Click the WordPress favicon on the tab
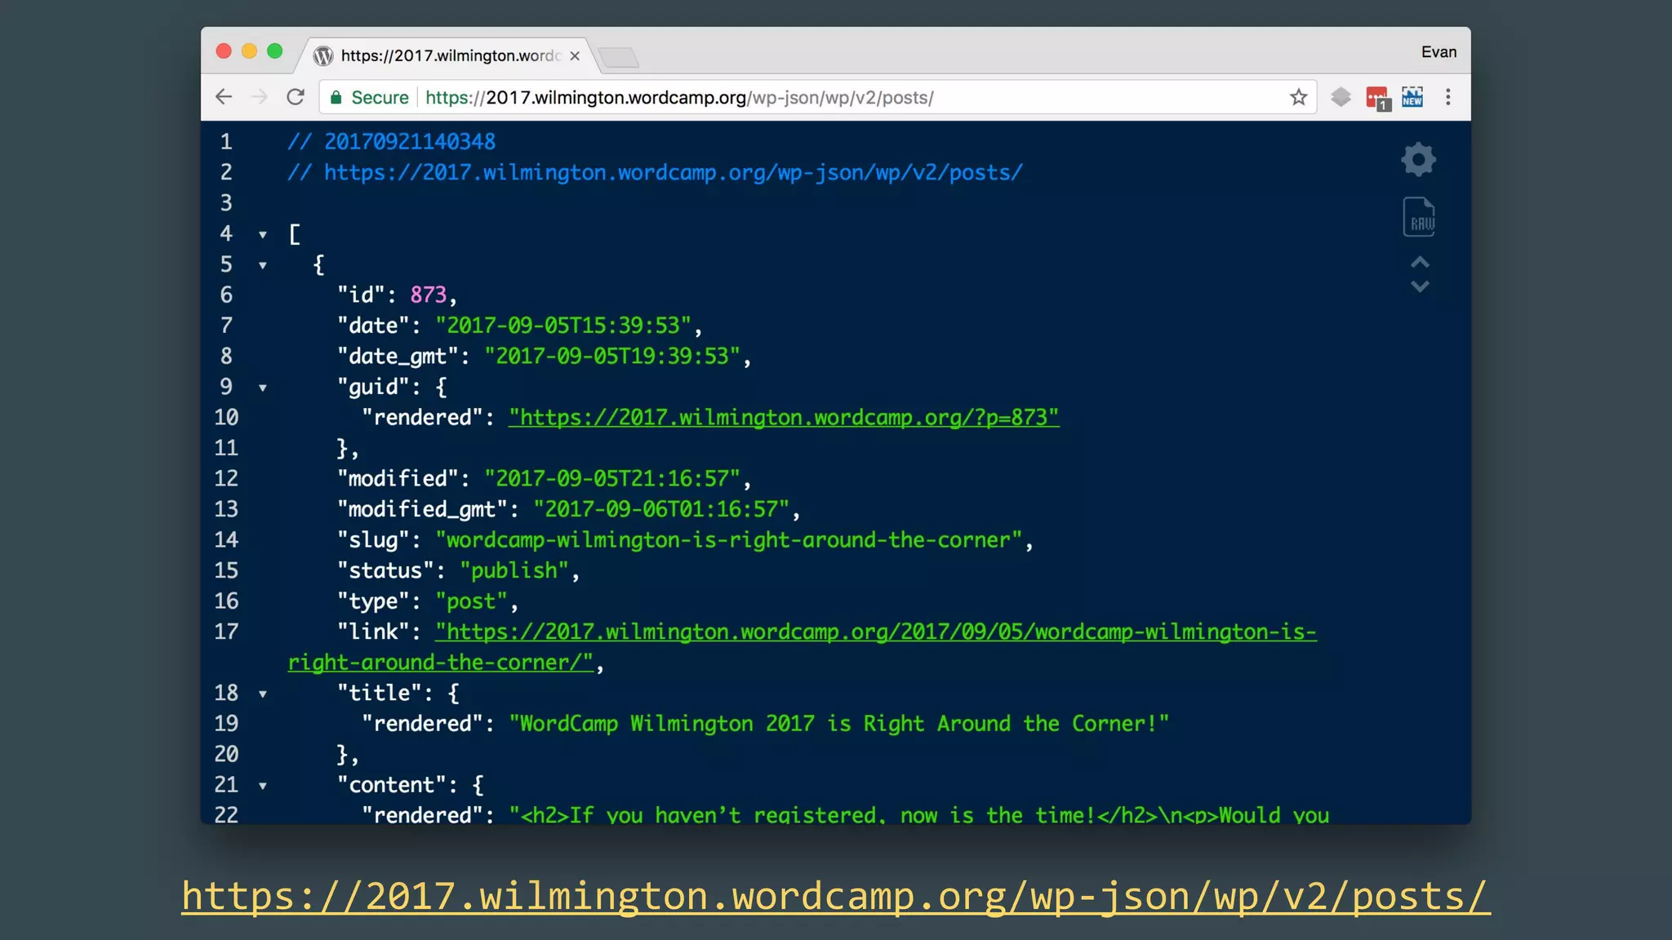This screenshot has width=1672, height=940. 323,55
